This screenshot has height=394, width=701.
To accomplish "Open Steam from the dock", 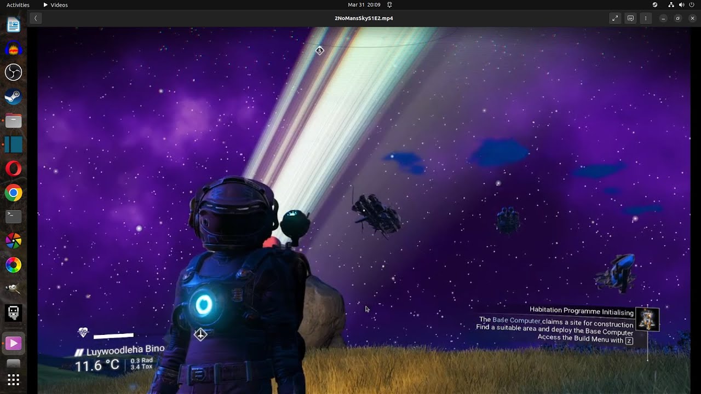I will tap(14, 97).
